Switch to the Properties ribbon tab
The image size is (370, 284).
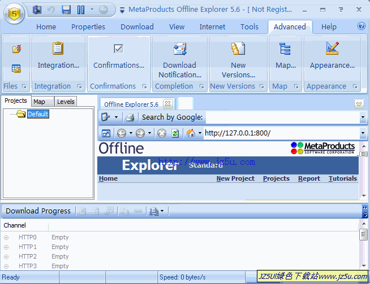(x=88, y=27)
